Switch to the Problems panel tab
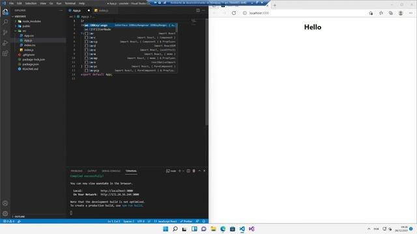Image resolution: width=417 pixels, height=234 pixels. coord(77,171)
